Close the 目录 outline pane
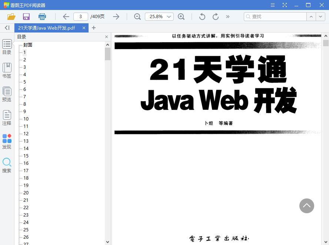 [x=107, y=37]
